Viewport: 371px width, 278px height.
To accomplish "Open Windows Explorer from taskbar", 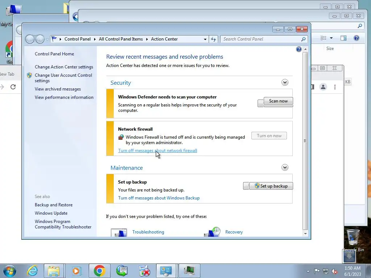I will click(54, 271).
